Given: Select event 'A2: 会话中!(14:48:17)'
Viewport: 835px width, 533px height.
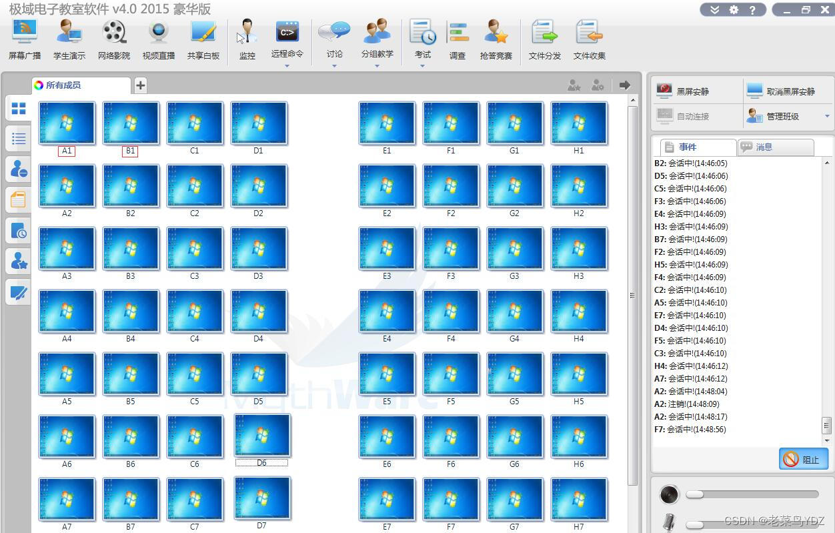Looking at the screenshot, I should [691, 417].
